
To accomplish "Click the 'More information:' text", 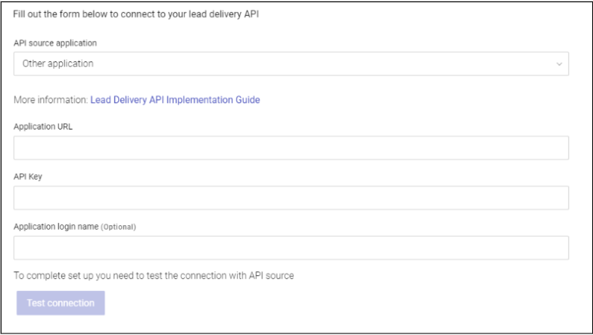I will [x=50, y=99].
